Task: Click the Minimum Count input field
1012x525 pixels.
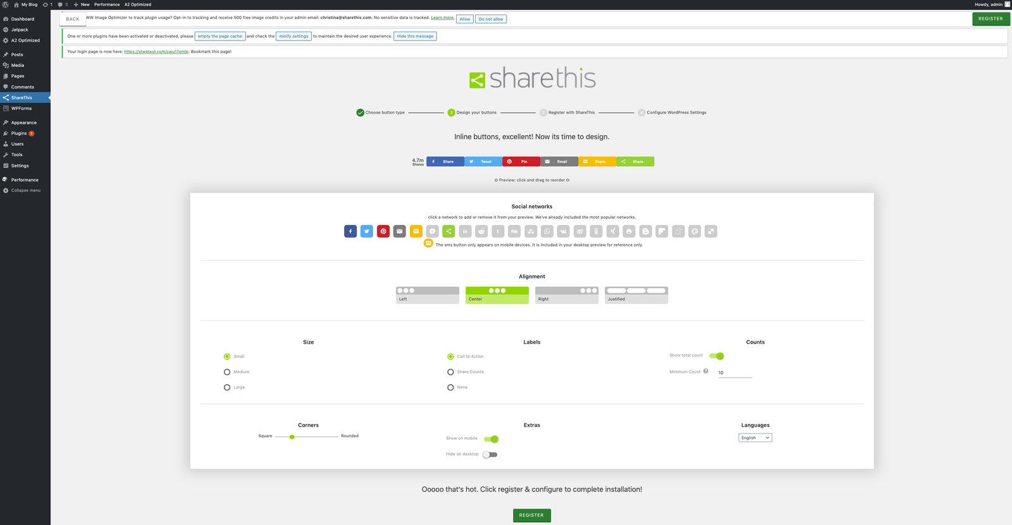Action: point(734,373)
